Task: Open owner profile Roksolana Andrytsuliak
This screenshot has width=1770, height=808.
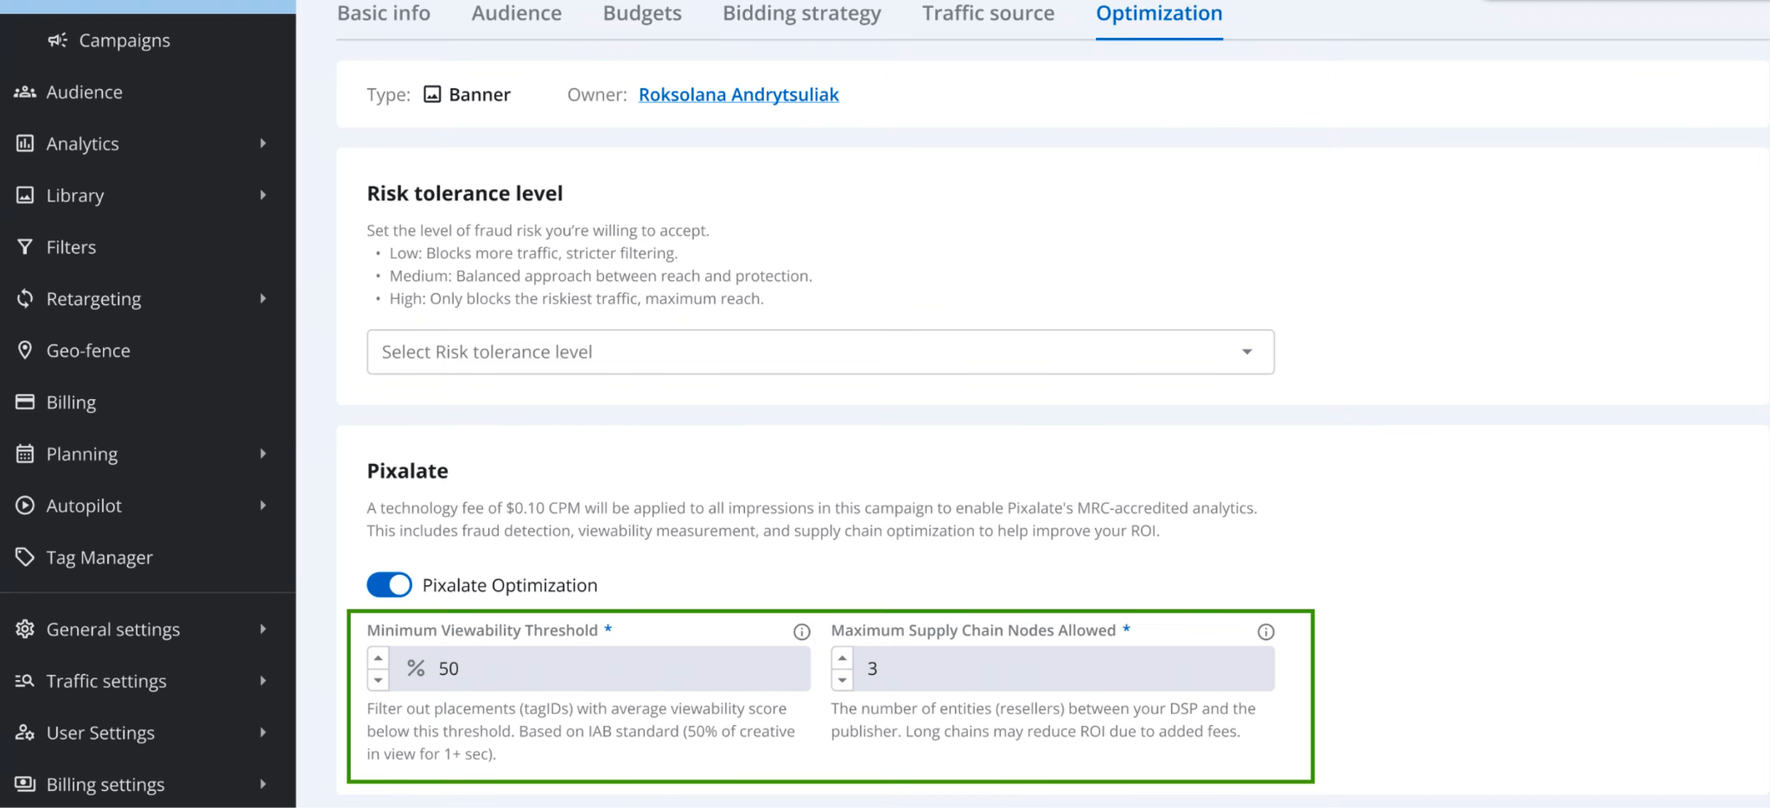Action: (x=738, y=94)
